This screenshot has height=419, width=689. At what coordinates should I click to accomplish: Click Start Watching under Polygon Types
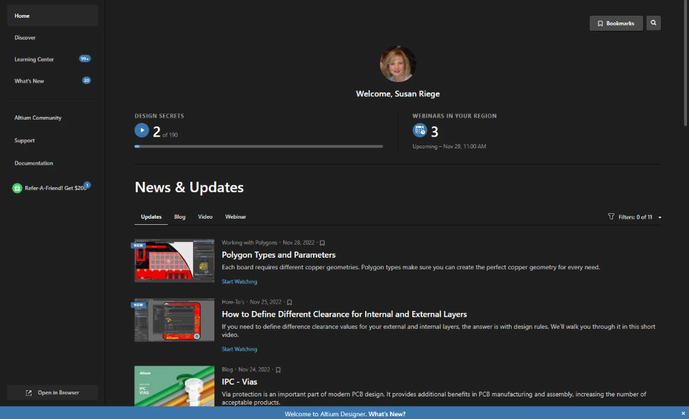click(240, 282)
